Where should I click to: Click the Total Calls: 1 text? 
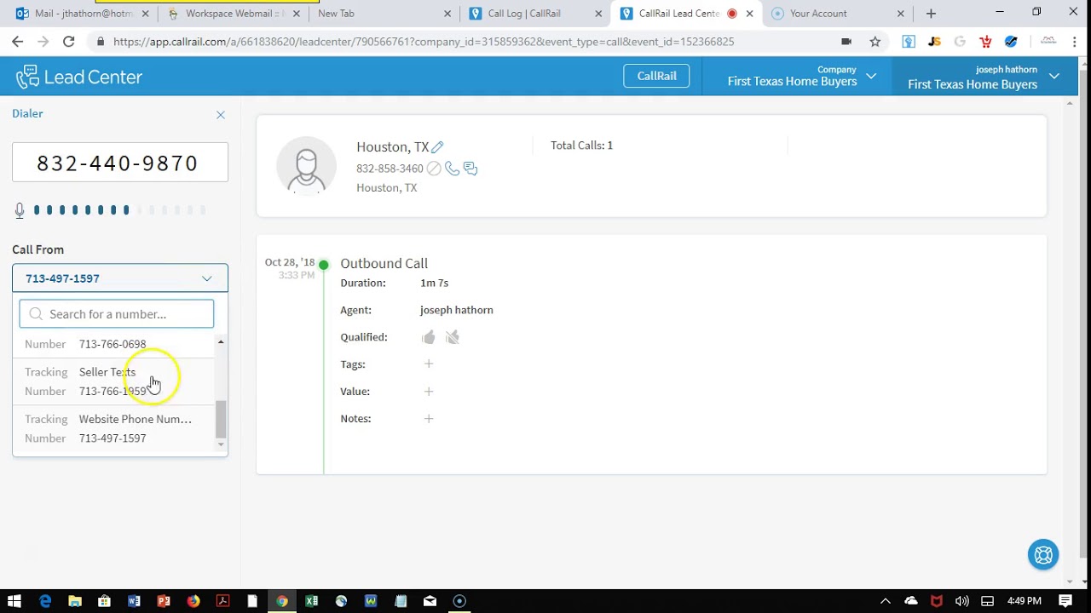[581, 146]
